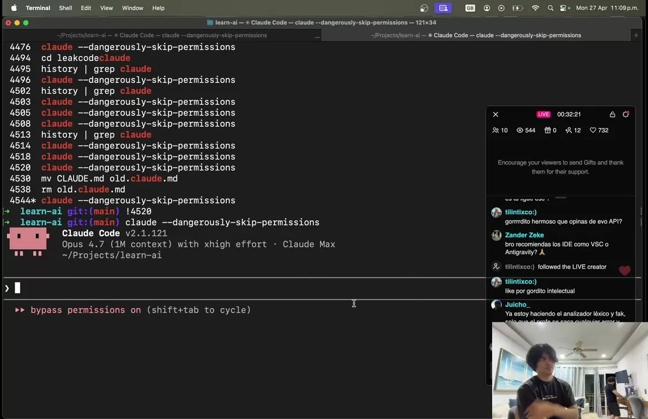Click the follower icon beside tilintixco notification
The image size is (648, 419).
[x=496, y=267]
